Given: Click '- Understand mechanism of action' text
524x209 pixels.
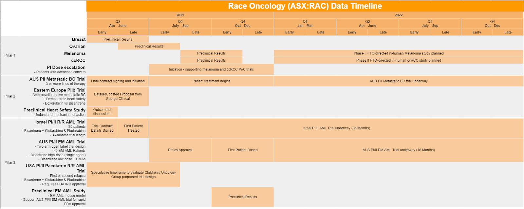Looking at the screenshot, I should pyautogui.click(x=59, y=115).
